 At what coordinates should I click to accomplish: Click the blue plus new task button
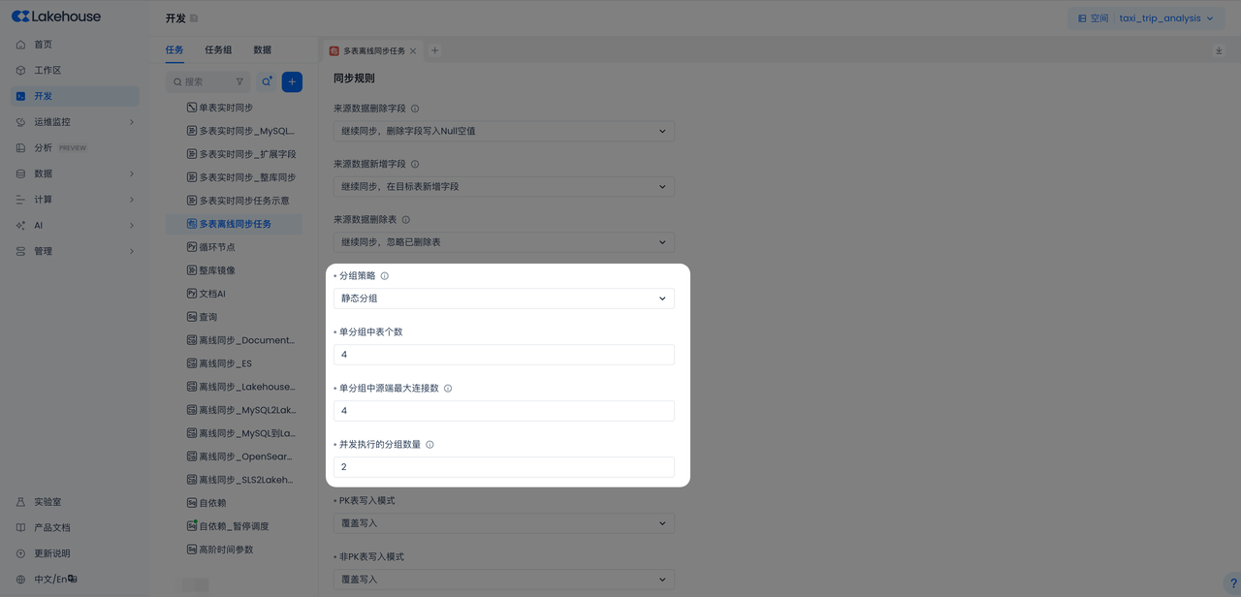pyautogui.click(x=292, y=82)
